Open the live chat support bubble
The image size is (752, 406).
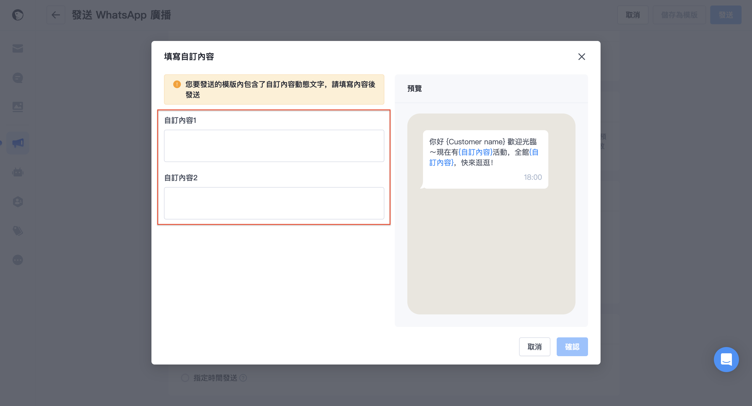point(726,359)
